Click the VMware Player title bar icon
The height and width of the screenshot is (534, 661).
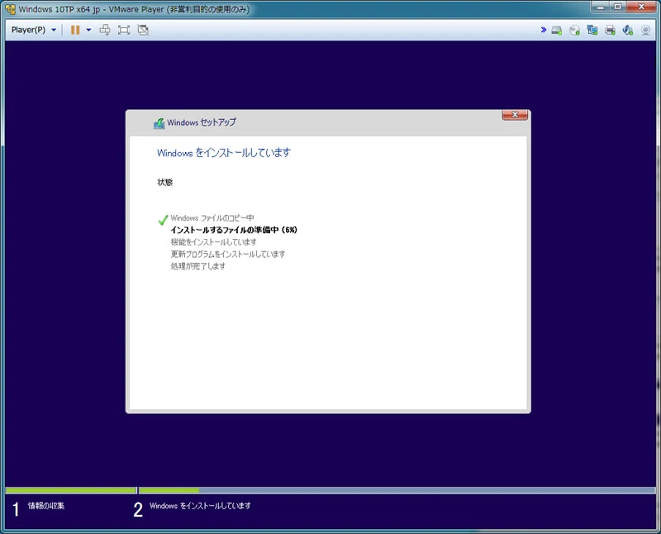point(11,9)
